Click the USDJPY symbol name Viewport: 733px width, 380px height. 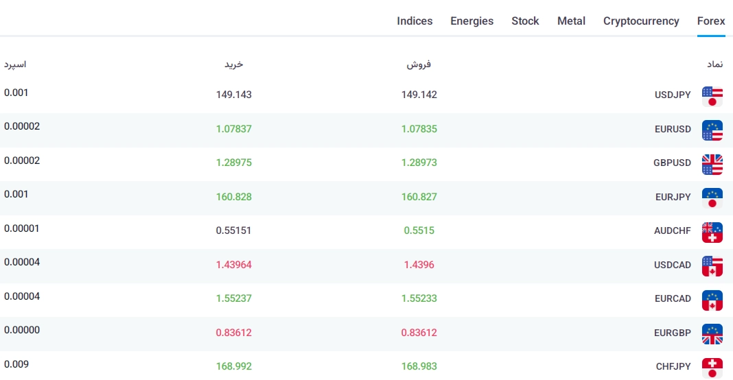click(673, 95)
